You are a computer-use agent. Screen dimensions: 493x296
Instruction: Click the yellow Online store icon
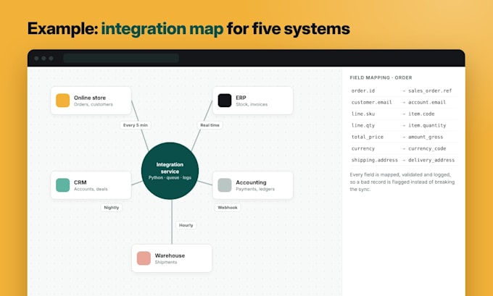(63, 101)
